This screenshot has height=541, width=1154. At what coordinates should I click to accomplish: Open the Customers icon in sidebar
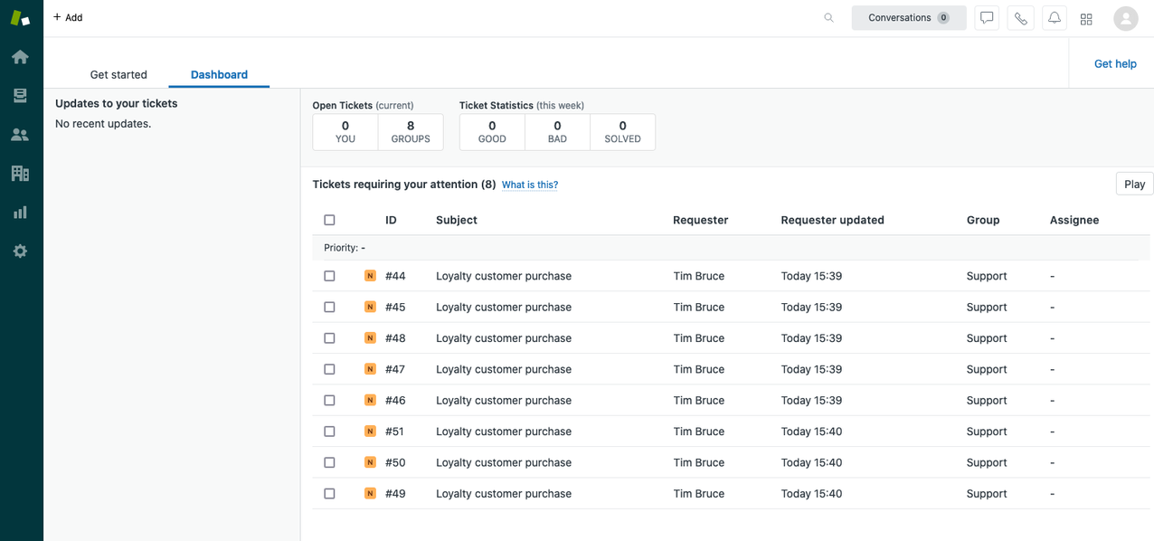20,135
